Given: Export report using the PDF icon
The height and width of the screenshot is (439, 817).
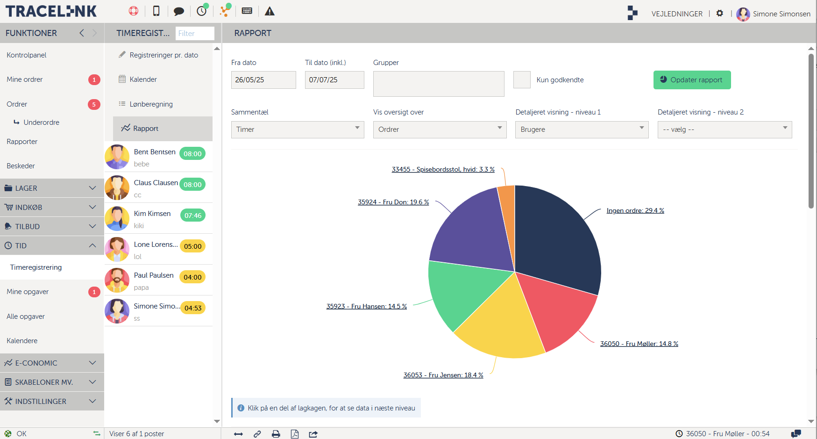Looking at the screenshot, I should point(295,434).
